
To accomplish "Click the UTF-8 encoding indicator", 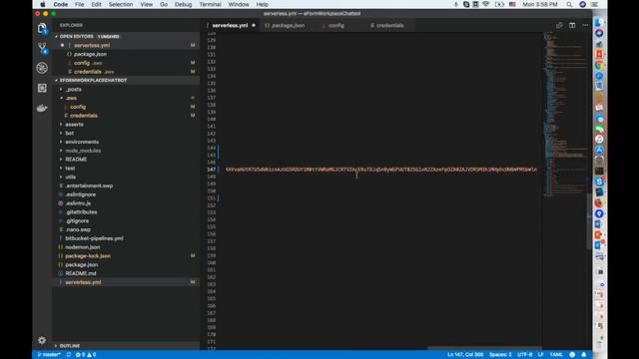I will coord(524,355).
